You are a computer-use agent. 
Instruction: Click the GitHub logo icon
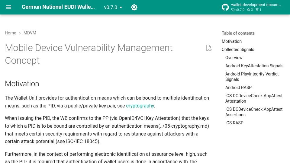pos(225,7)
